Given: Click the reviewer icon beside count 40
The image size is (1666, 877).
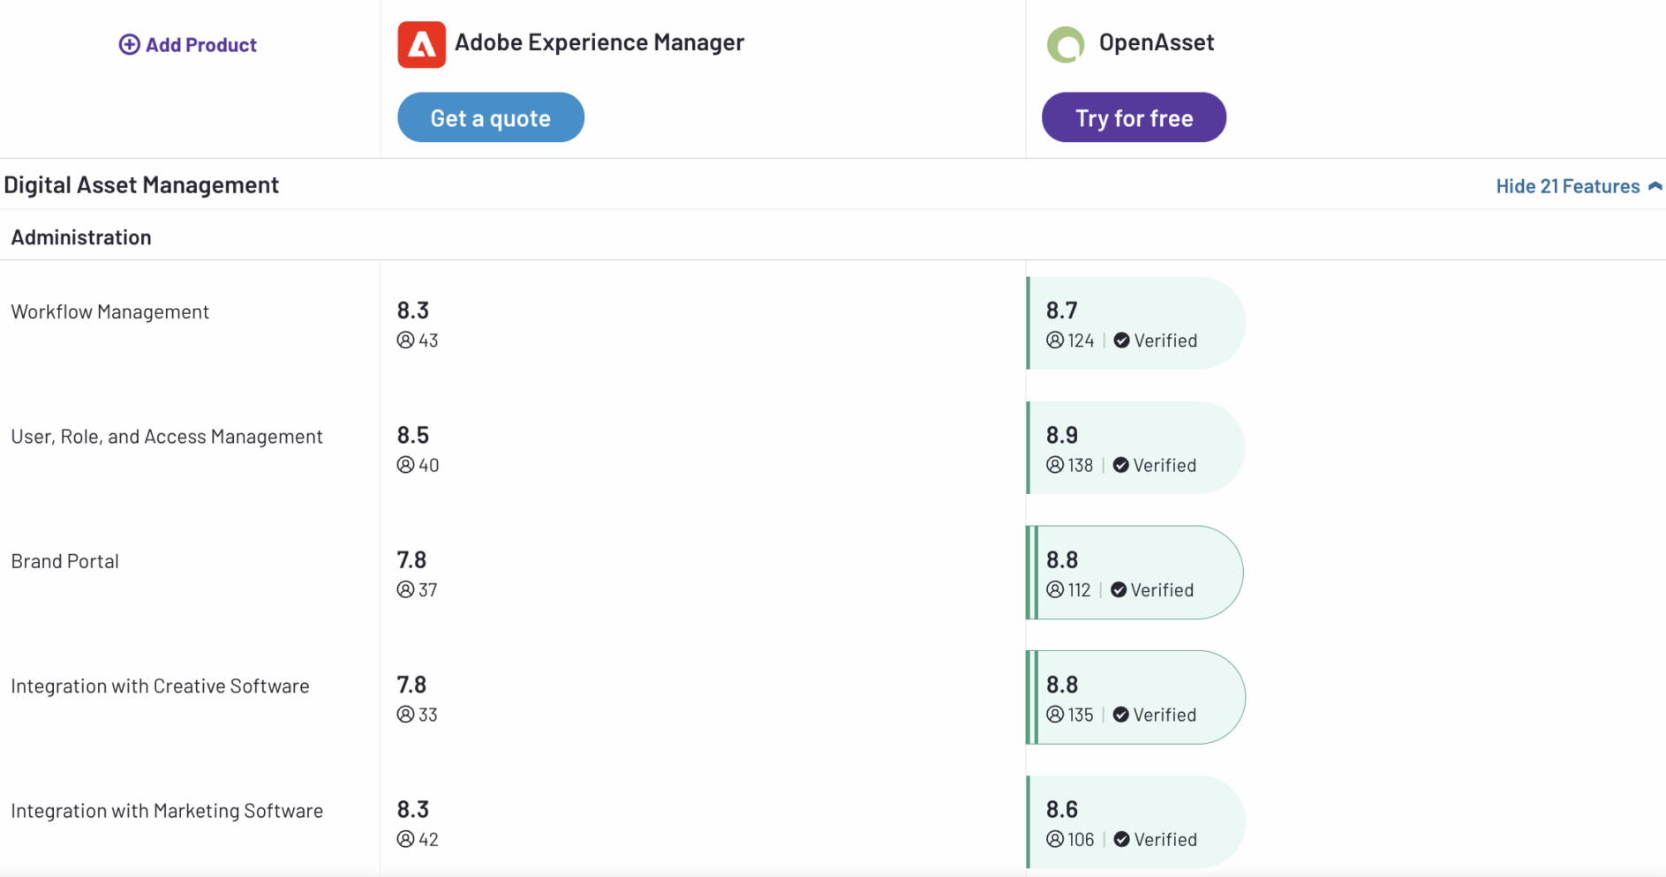Looking at the screenshot, I should [405, 465].
